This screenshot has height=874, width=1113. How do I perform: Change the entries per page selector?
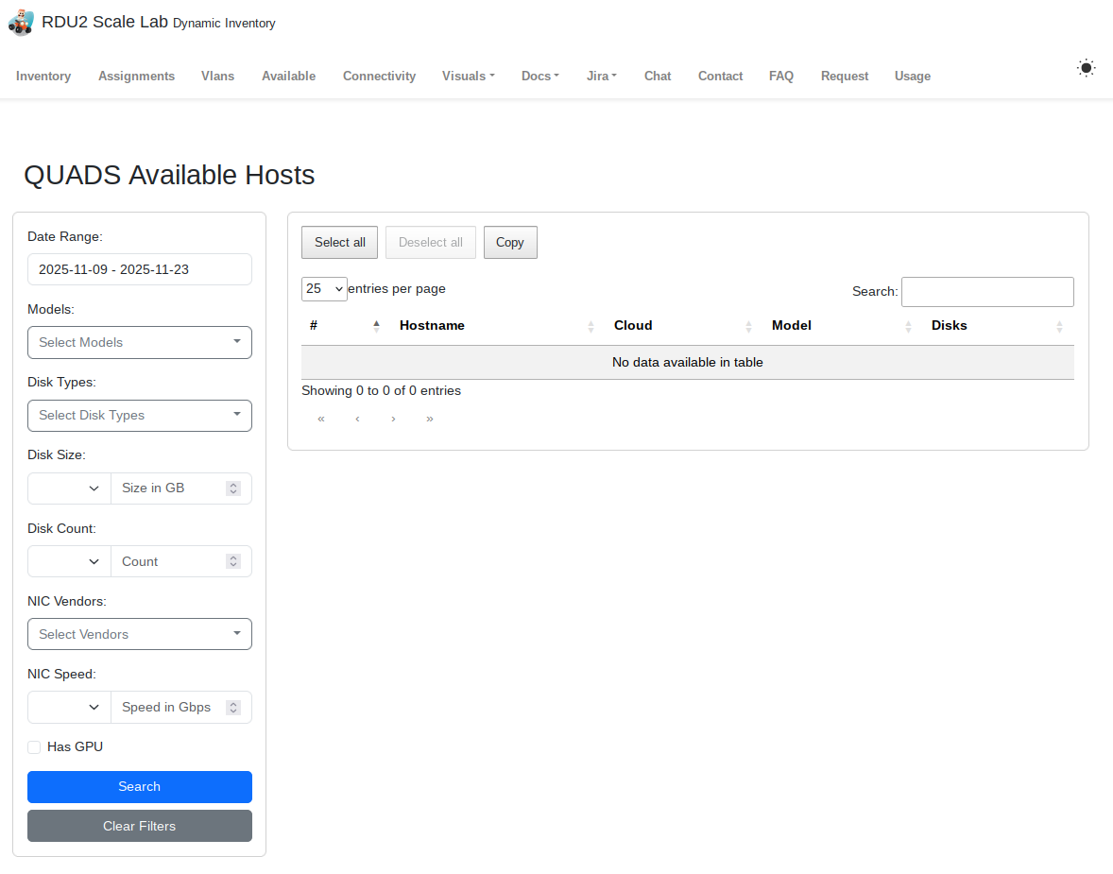[x=324, y=289]
